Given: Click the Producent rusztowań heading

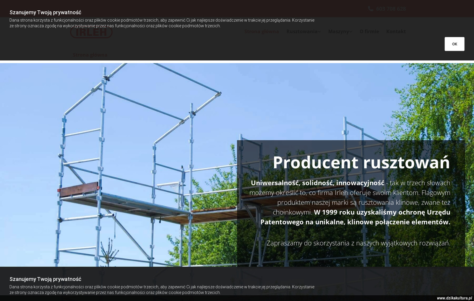Looking at the screenshot, I should (x=361, y=162).
